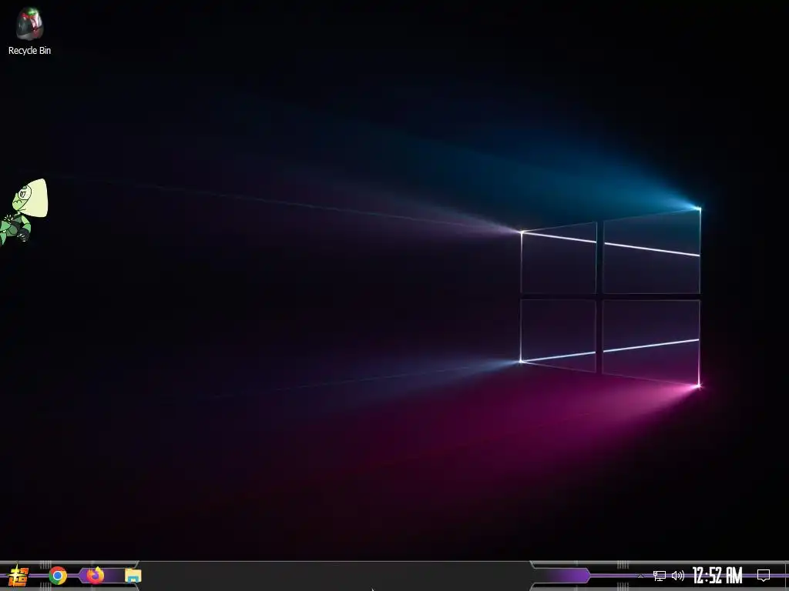Viewport: 789px width, 591px height.
Task: Launch Google Chrome from the taskbar
Action: pos(58,576)
